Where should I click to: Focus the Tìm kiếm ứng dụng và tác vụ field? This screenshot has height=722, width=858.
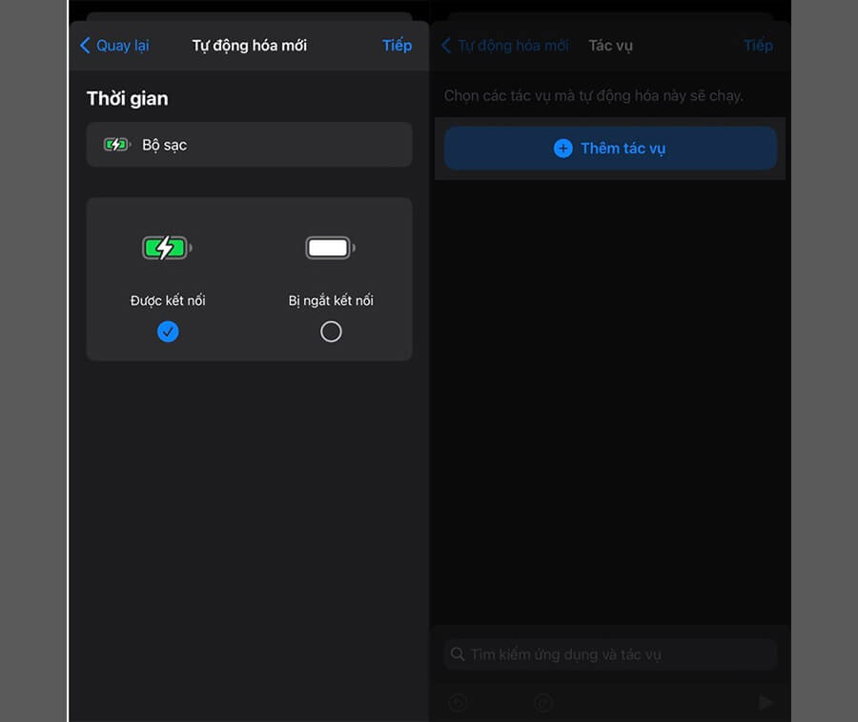click(x=610, y=654)
